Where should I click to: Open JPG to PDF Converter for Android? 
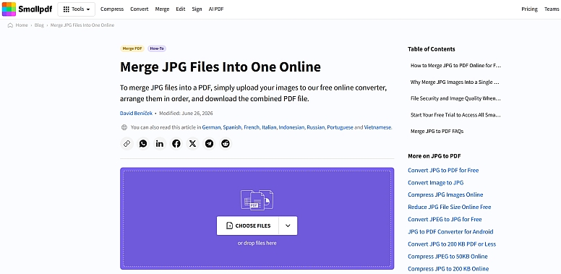coord(450,231)
